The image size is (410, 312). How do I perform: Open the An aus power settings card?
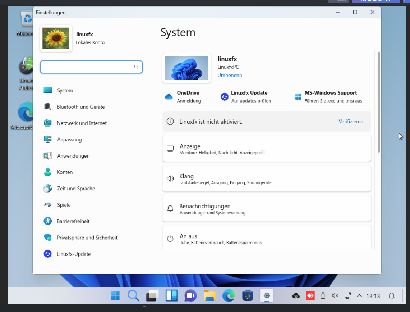[267, 237]
